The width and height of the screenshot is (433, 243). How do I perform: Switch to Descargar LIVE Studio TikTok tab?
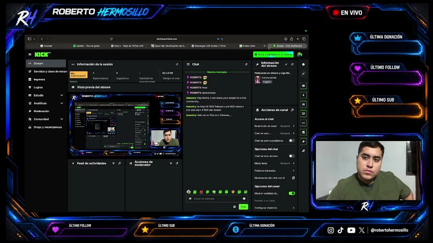tap(208, 46)
